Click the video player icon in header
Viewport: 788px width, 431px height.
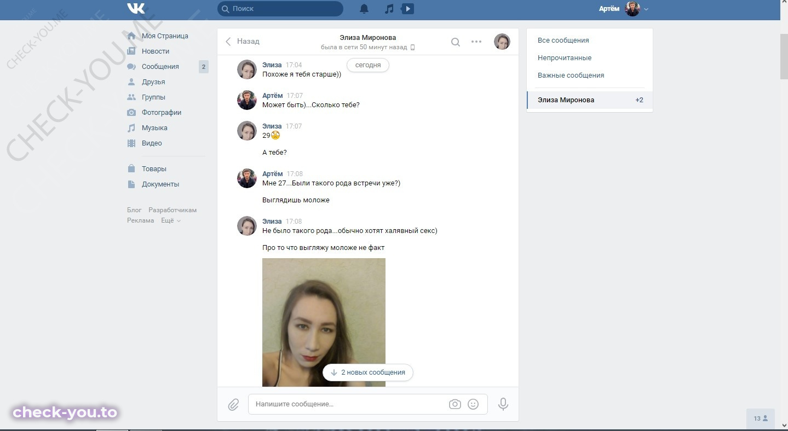click(x=407, y=9)
